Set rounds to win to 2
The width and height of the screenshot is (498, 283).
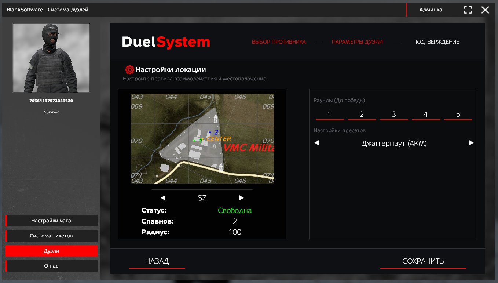click(362, 115)
